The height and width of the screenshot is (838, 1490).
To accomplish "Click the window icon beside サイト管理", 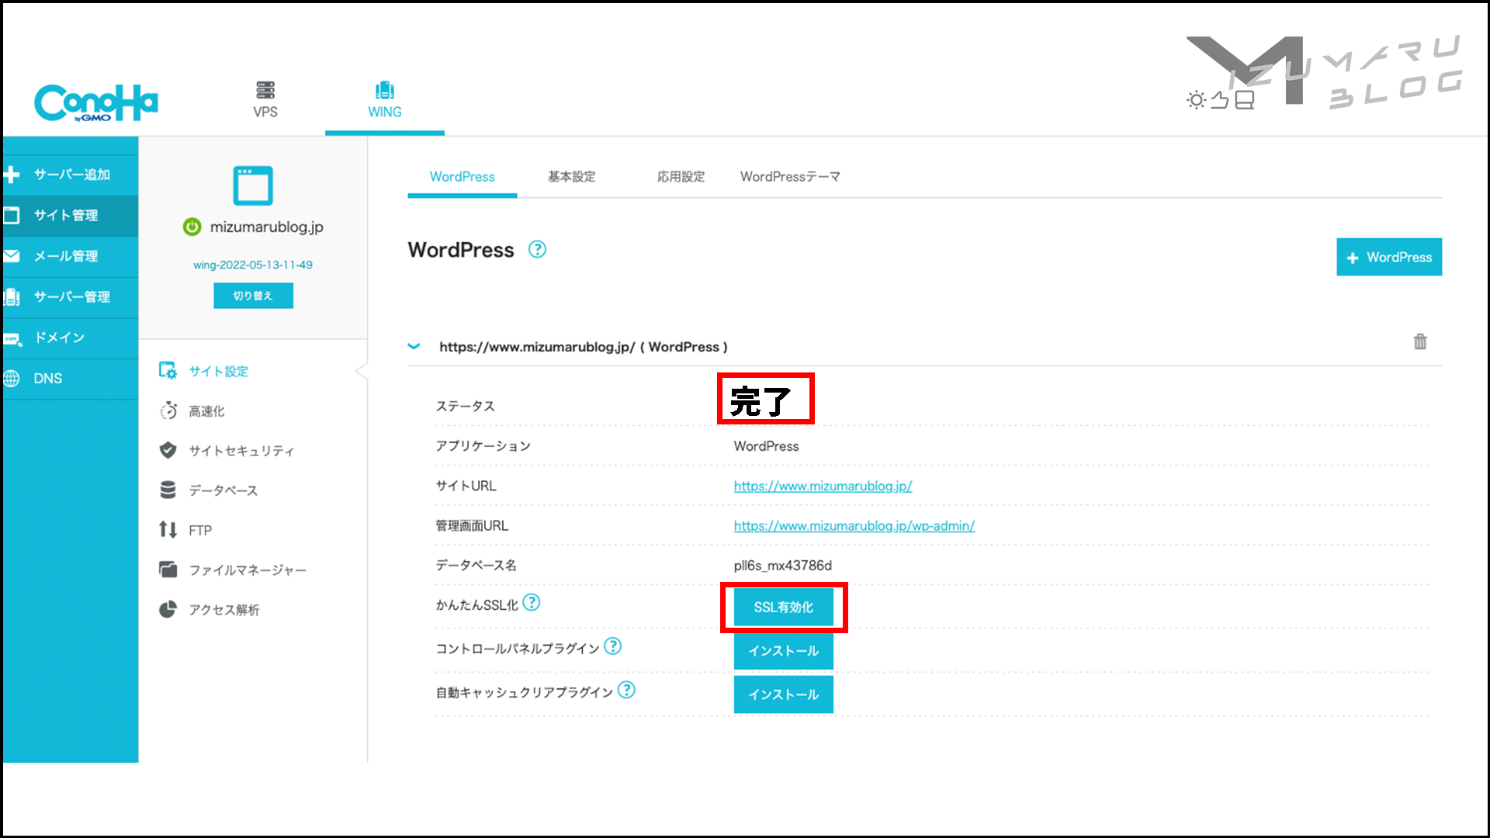I will 11,216.
